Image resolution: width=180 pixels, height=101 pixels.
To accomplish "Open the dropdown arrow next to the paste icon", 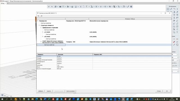I will 89,7.
